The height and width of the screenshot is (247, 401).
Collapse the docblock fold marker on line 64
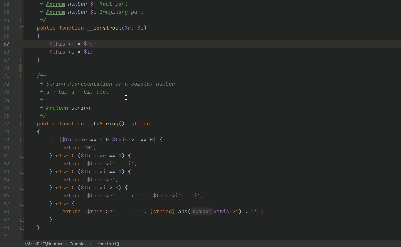click(x=22, y=20)
